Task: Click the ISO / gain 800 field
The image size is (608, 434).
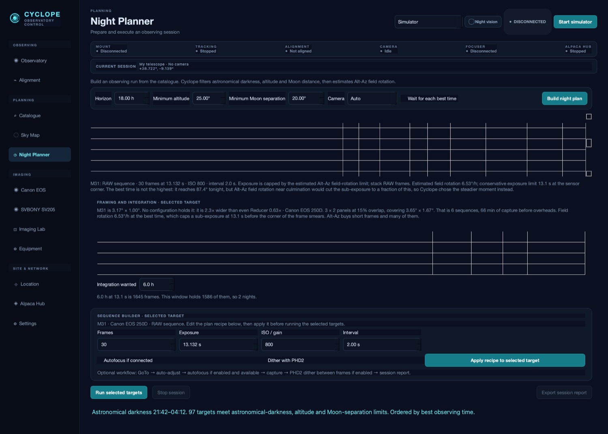Action: click(300, 344)
